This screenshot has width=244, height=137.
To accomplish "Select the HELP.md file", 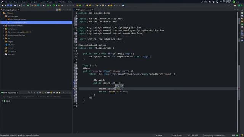I will tap(11, 45).
